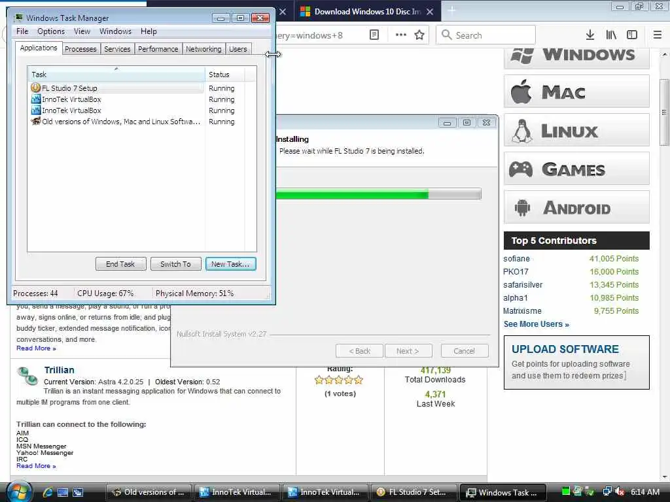The width and height of the screenshot is (670, 502).
Task: Open a new Firefox tab
Action: [451, 10]
